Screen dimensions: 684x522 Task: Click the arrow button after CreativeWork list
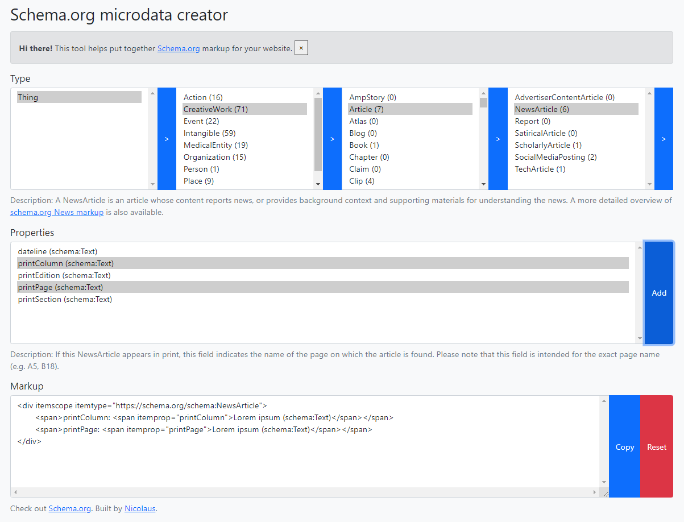(332, 139)
